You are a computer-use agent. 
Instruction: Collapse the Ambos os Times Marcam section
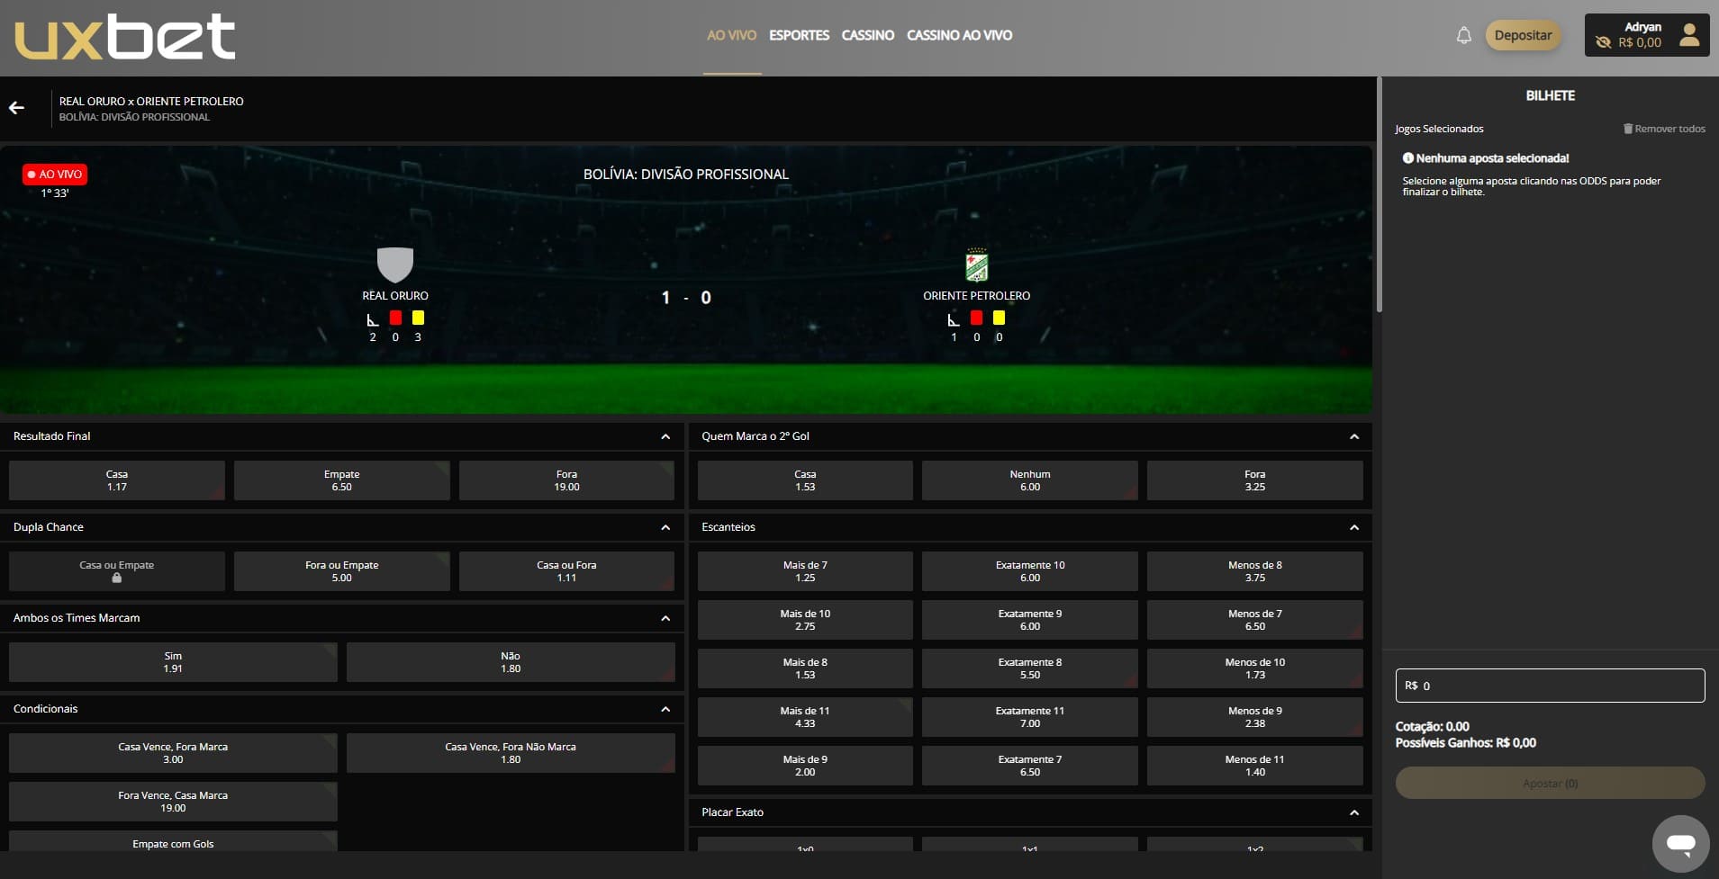click(x=665, y=619)
